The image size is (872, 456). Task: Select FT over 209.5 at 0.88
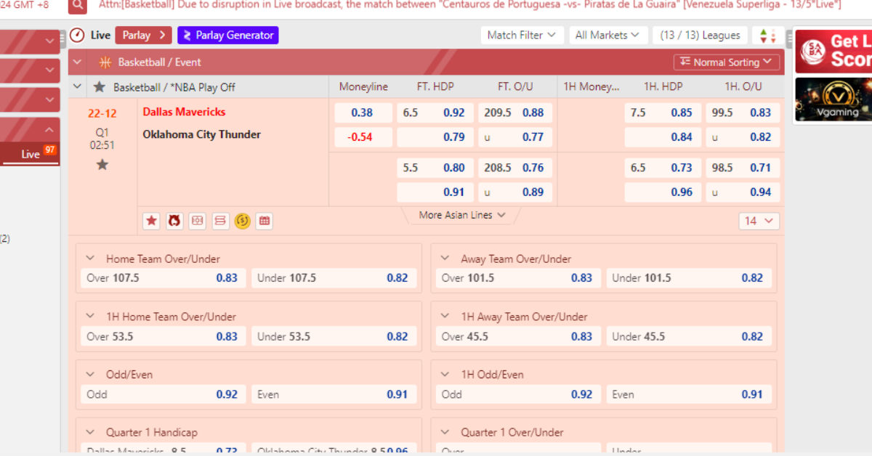[515, 113]
